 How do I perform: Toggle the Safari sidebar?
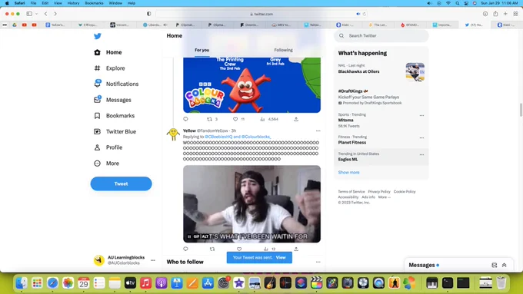(29, 14)
